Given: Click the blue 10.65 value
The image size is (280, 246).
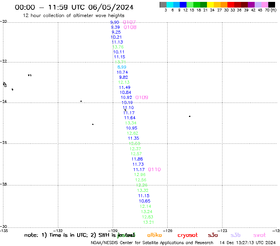Looking at the screenshot, I should coord(145,201).
